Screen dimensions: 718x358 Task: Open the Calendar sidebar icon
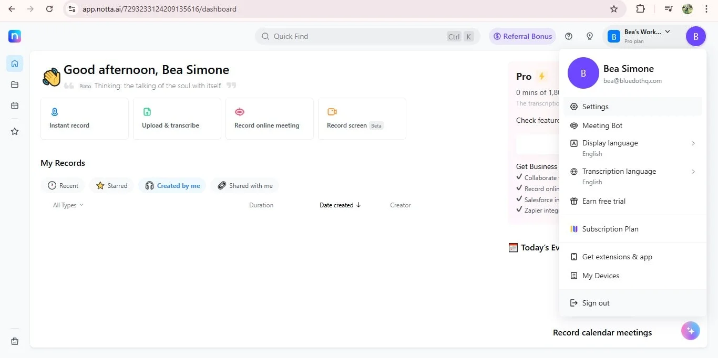coord(15,106)
